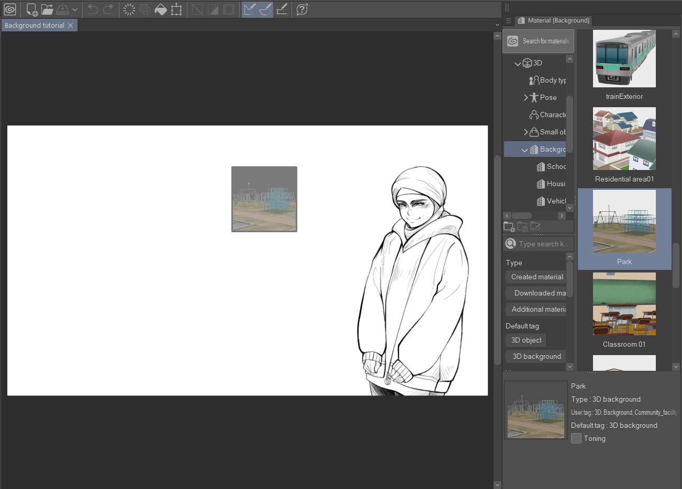
Task: Open the support help icon
Action: click(302, 9)
